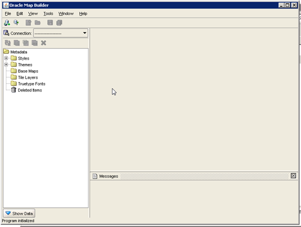Open the Help menu
This screenshot has width=301, height=227.
tap(83, 14)
